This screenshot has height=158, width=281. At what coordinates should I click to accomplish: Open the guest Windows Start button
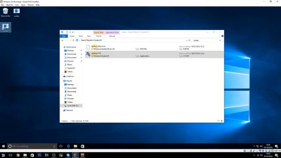[4, 146]
